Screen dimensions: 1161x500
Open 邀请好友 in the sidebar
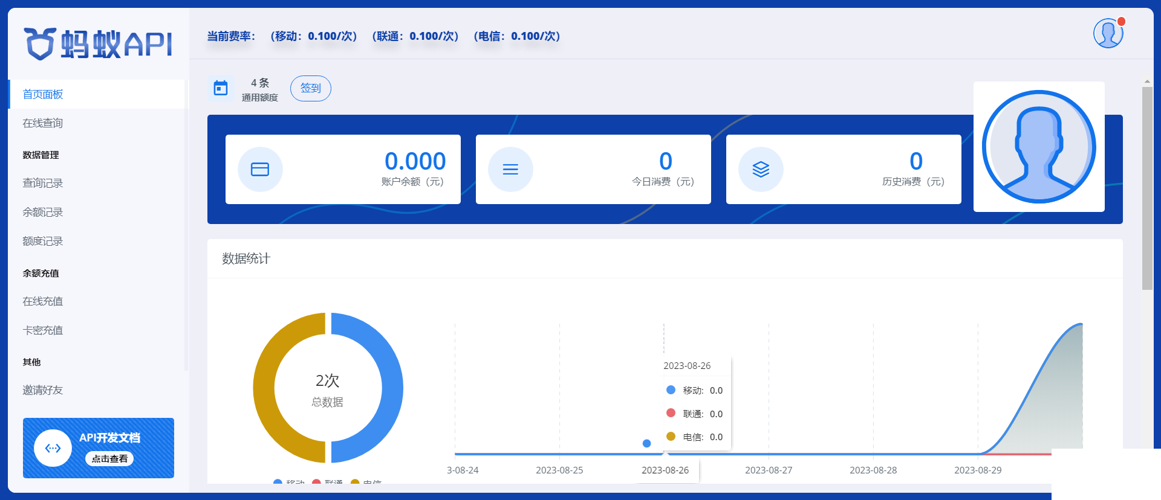(x=43, y=390)
